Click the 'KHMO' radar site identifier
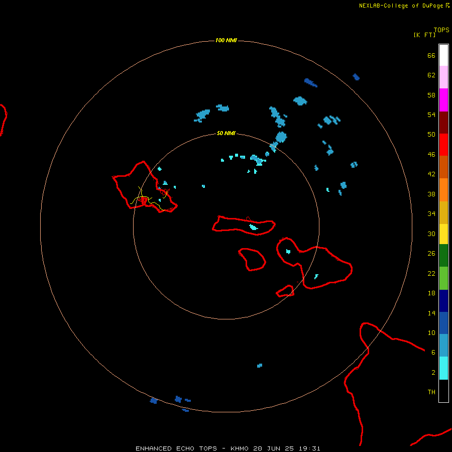Viewport: 452px width, 452px height. click(x=239, y=448)
